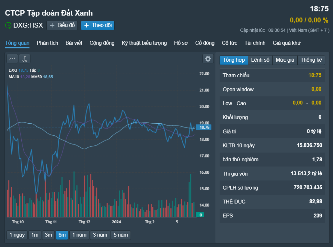Click the MA50 18,65 legend entry

point(42,77)
